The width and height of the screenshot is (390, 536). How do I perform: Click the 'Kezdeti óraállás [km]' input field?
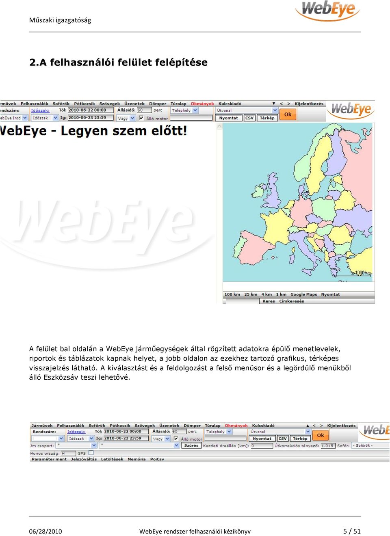point(262,446)
